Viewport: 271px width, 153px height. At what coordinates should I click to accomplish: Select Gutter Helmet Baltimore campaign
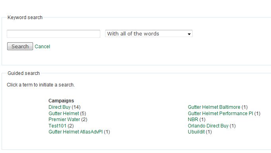pos(214,107)
